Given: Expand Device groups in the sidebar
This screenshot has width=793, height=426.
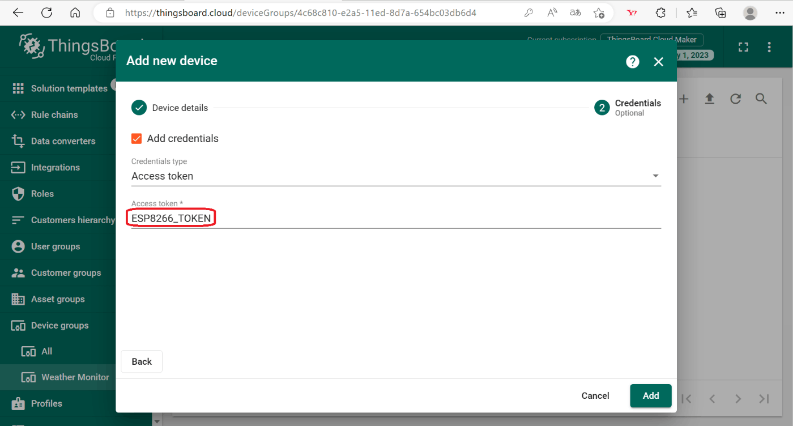Looking at the screenshot, I should [x=58, y=325].
